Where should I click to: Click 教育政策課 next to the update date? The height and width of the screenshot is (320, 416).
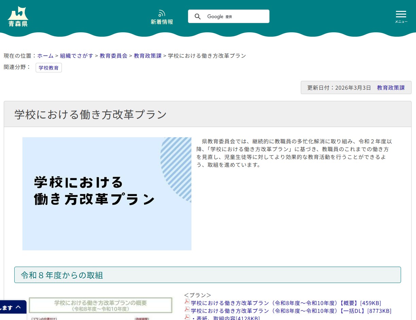coord(391,87)
